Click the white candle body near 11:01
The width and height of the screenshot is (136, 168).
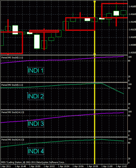coord(116,13)
